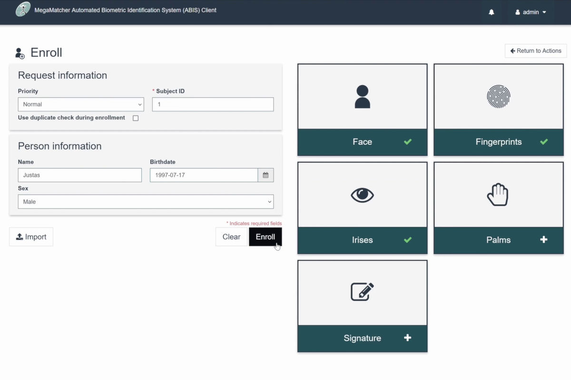Expand the Priority dropdown
The height and width of the screenshot is (380, 571).
click(x=80, y=104)
